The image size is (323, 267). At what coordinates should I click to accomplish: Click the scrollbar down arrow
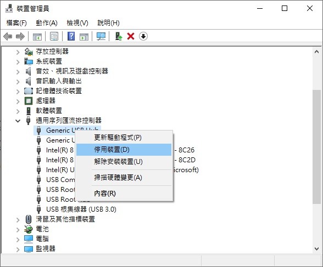316,249
